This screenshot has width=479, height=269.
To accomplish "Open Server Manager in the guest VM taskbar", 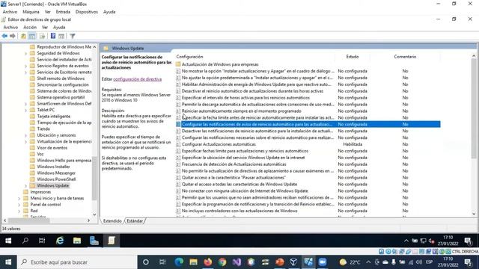I will 94,241.
